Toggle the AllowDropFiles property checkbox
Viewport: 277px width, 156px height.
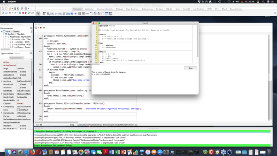19,72
